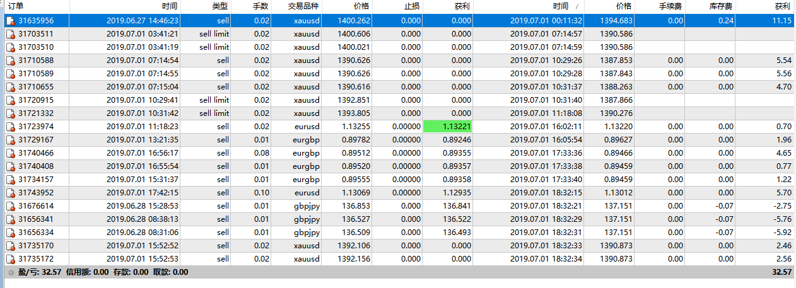Select the loss value -5.76
The width and height of the screenshot is (796, 288).
tap(783, 219)
